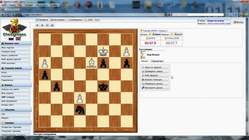Open 'Игра с роботом' in sidebar
Screen dimensions: 249x140
coord(9,55)
